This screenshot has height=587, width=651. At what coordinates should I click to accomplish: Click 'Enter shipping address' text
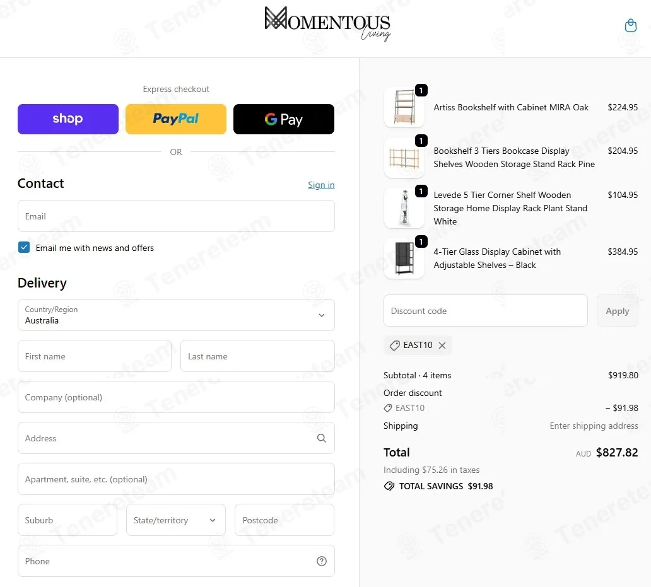[594, 426]
